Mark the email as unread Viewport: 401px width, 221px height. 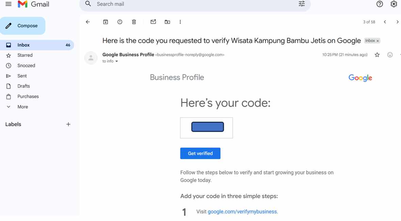[x=153, y=21]
